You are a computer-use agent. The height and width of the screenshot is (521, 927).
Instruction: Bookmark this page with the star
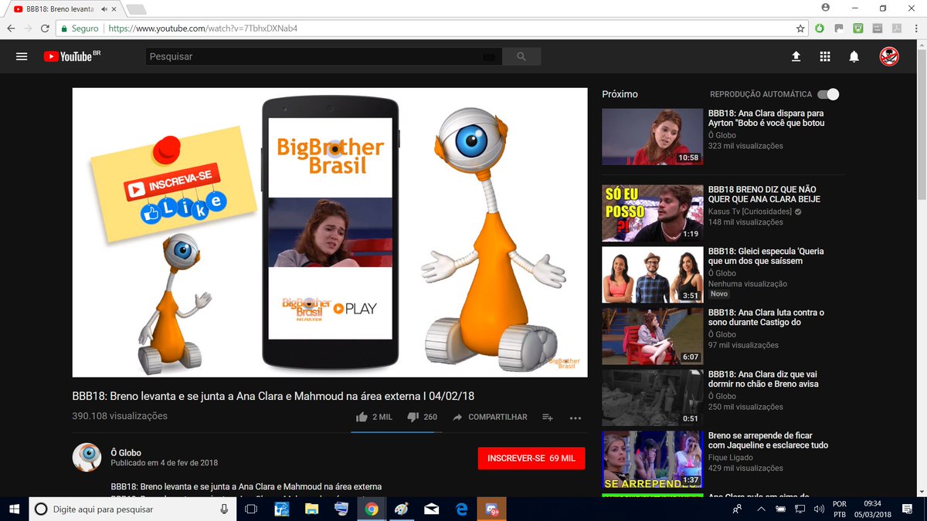[801, 29]
